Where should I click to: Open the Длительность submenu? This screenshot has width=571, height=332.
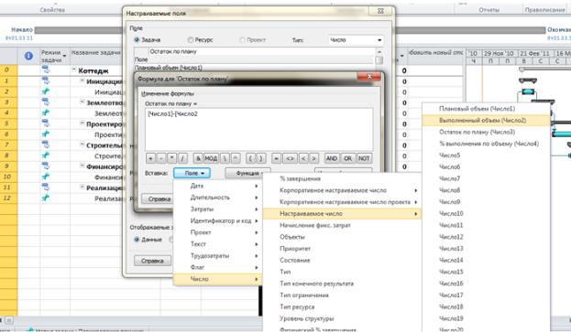217,198
